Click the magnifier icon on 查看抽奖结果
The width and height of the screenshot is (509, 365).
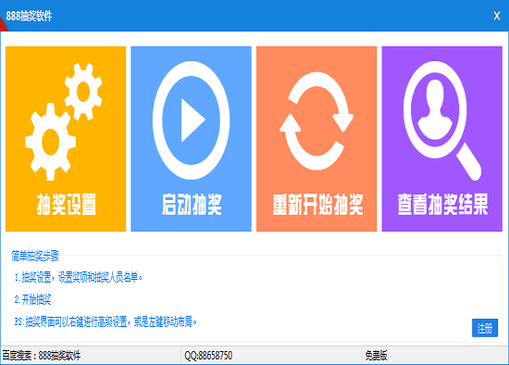(442, 120)
